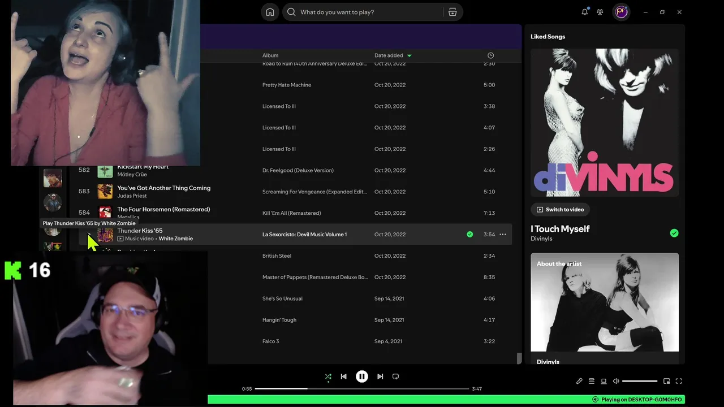Open Falco 3 album link
Viewport: 724px width, 407px height.
point(270,341)
